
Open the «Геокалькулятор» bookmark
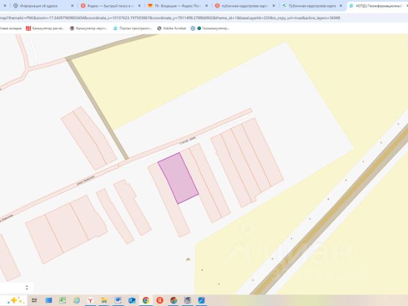point(213,28)
